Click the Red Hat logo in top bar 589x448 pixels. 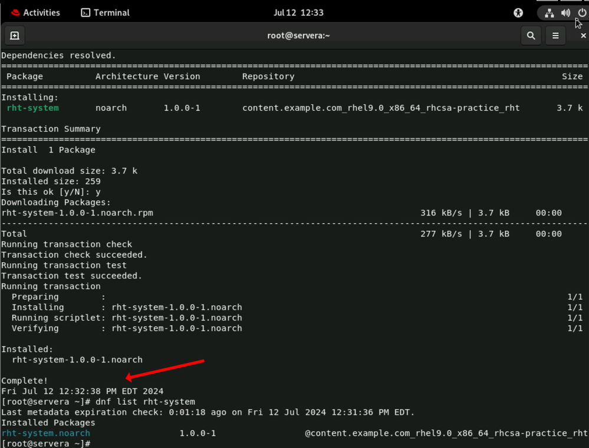pyautogui.click(x=15, y=13)
